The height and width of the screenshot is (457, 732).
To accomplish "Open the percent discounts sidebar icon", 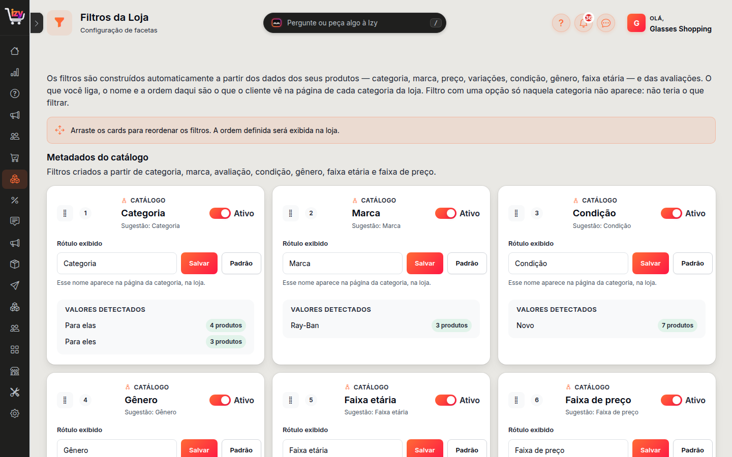I will (15, 201).
